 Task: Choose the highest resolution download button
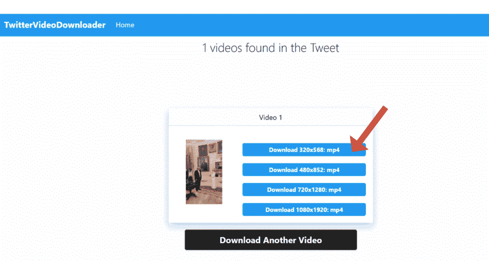304,210
